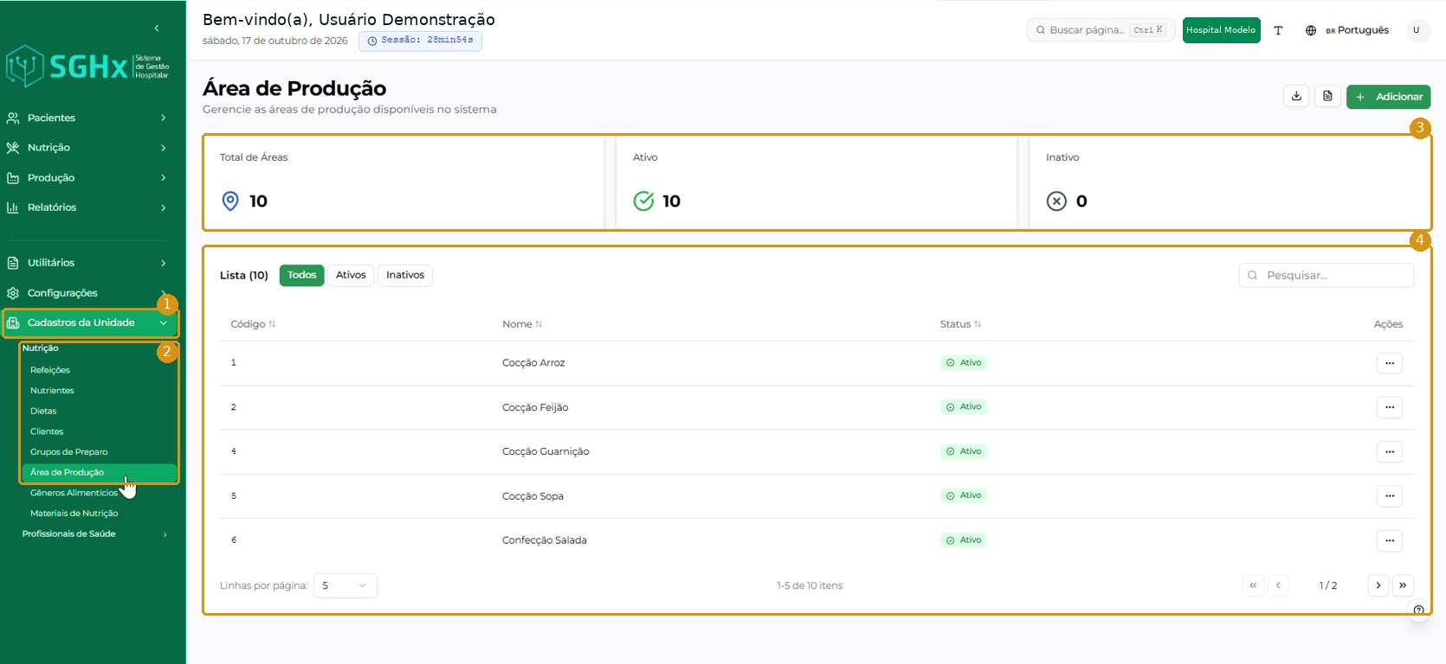The height and width of the screenshot is (664, 1446).
Task: Open the rows per page dropdown
Action: click(x=345, y=585)
